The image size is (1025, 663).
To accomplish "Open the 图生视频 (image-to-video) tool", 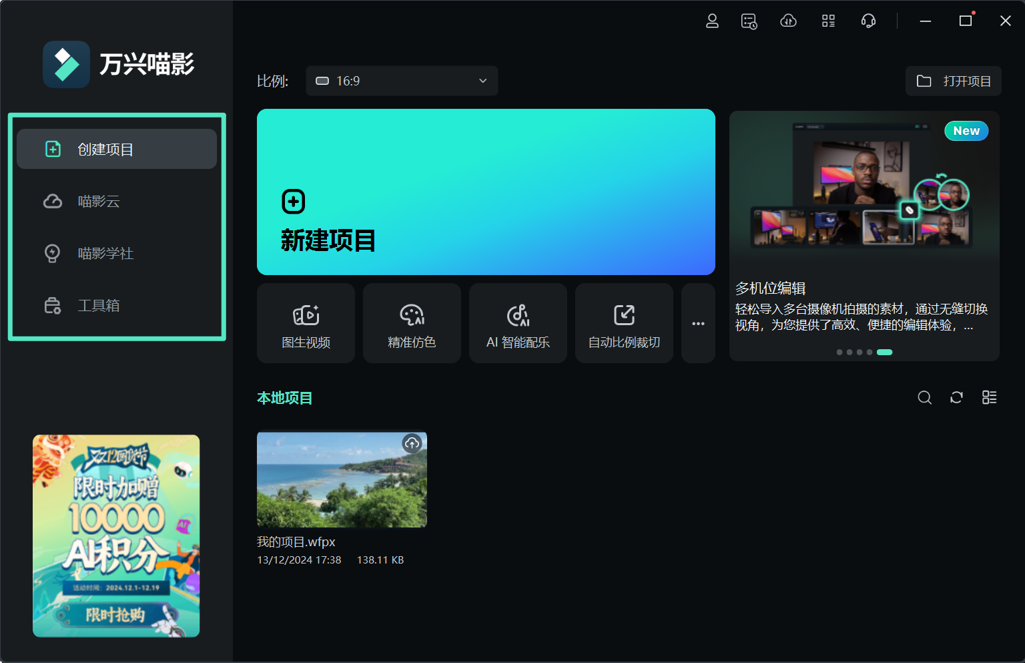I will pyautogui.click(x=305, y=323).
